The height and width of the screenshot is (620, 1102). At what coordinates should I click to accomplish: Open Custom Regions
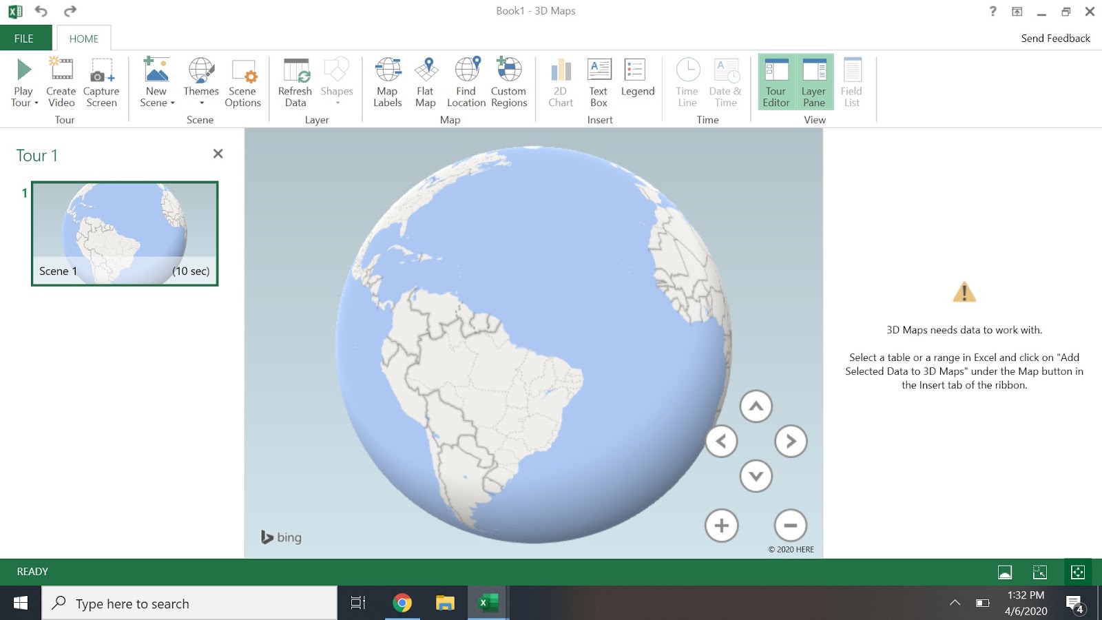[x=509, y=83]
